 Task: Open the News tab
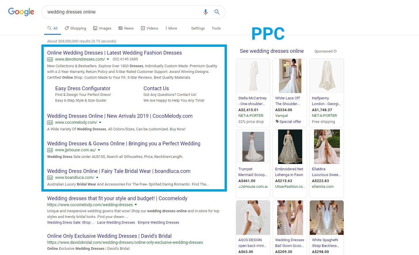[x=126, y=28]
